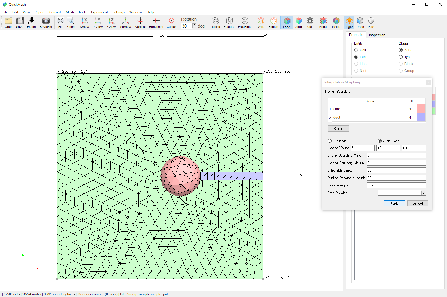Viewport: 447px width, 297px height.
Task: Increase Step Division with the up arrow
Action: [423, 191]
